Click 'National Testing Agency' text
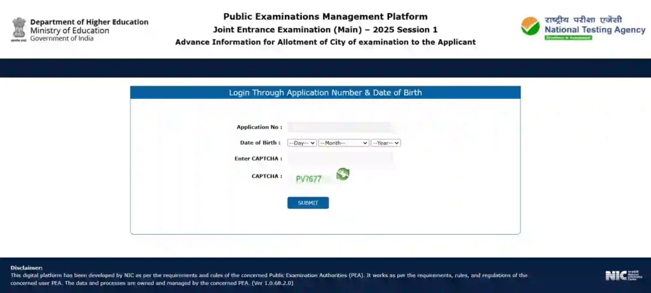Viewport: 651px width, 293px height. click(595, 30)
